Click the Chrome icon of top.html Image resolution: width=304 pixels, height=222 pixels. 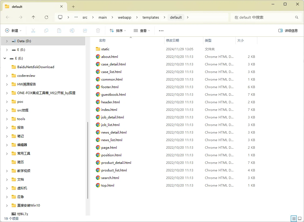[98, 185]
